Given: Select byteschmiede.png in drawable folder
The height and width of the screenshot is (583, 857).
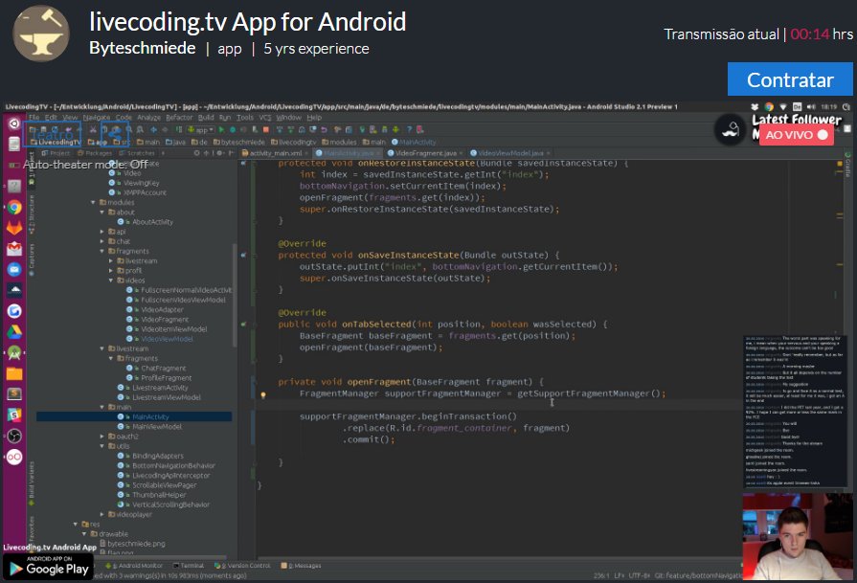Looking at the screenshot, I should coord(132,544).
